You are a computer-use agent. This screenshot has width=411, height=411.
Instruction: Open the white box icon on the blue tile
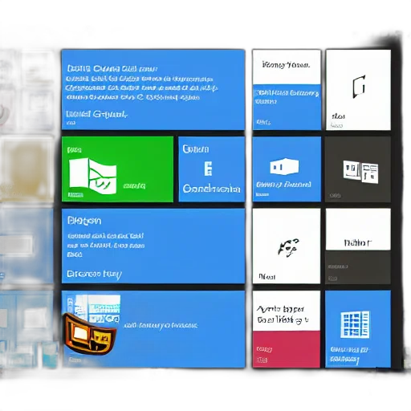pos(284,166)
